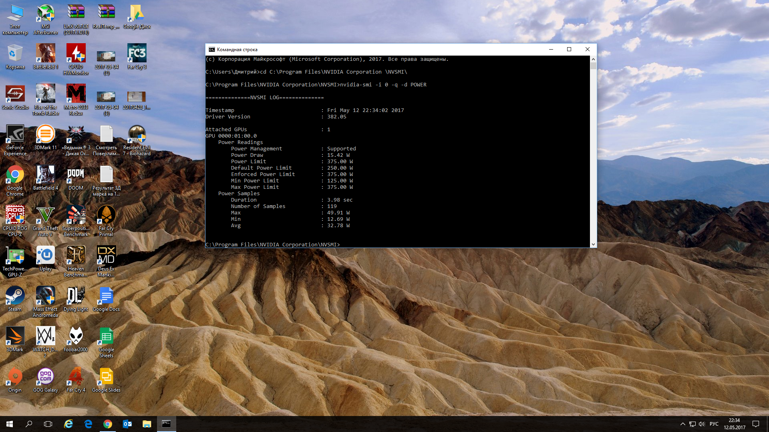
Task: Open Google Chrome from taskbar
Action: click(x=107, y=424)
